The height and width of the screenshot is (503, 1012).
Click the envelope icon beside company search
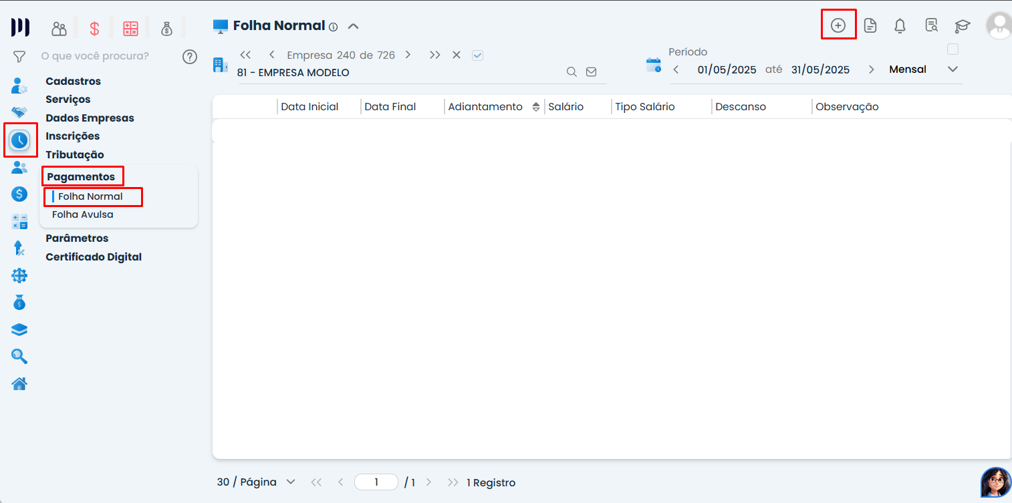[591, 72]
